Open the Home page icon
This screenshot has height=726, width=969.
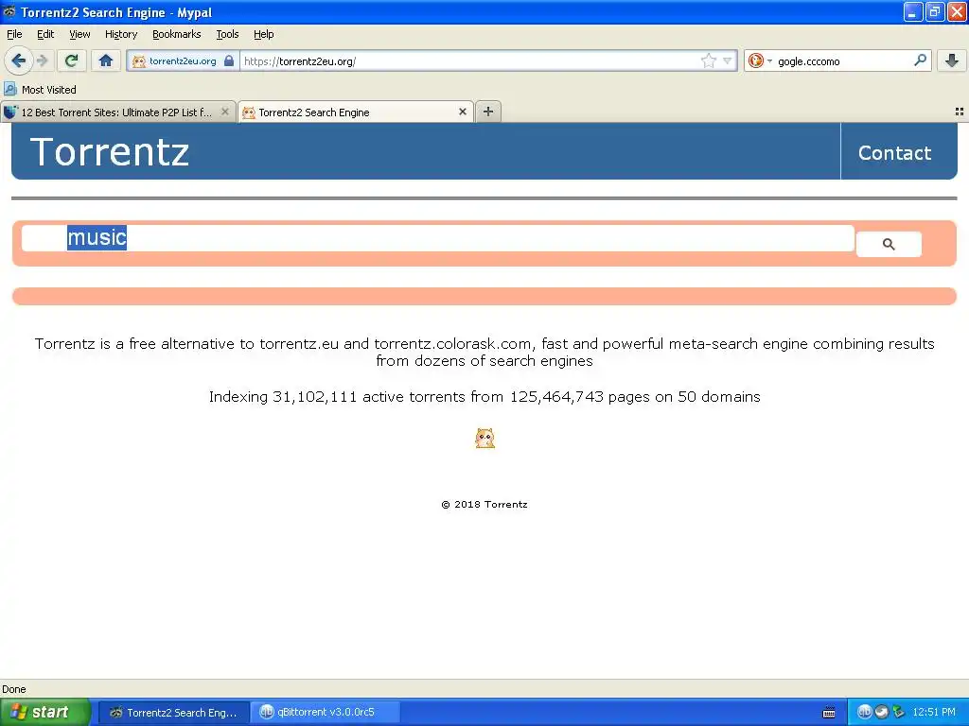pyautogui.click(x=106, y=60)
